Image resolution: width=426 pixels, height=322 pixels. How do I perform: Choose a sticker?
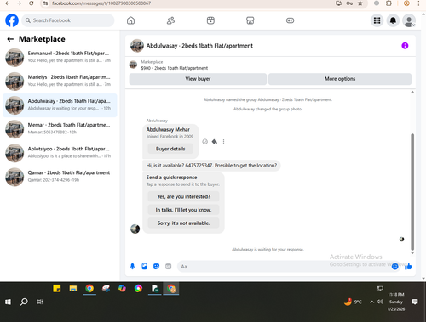tap(156, 266)
